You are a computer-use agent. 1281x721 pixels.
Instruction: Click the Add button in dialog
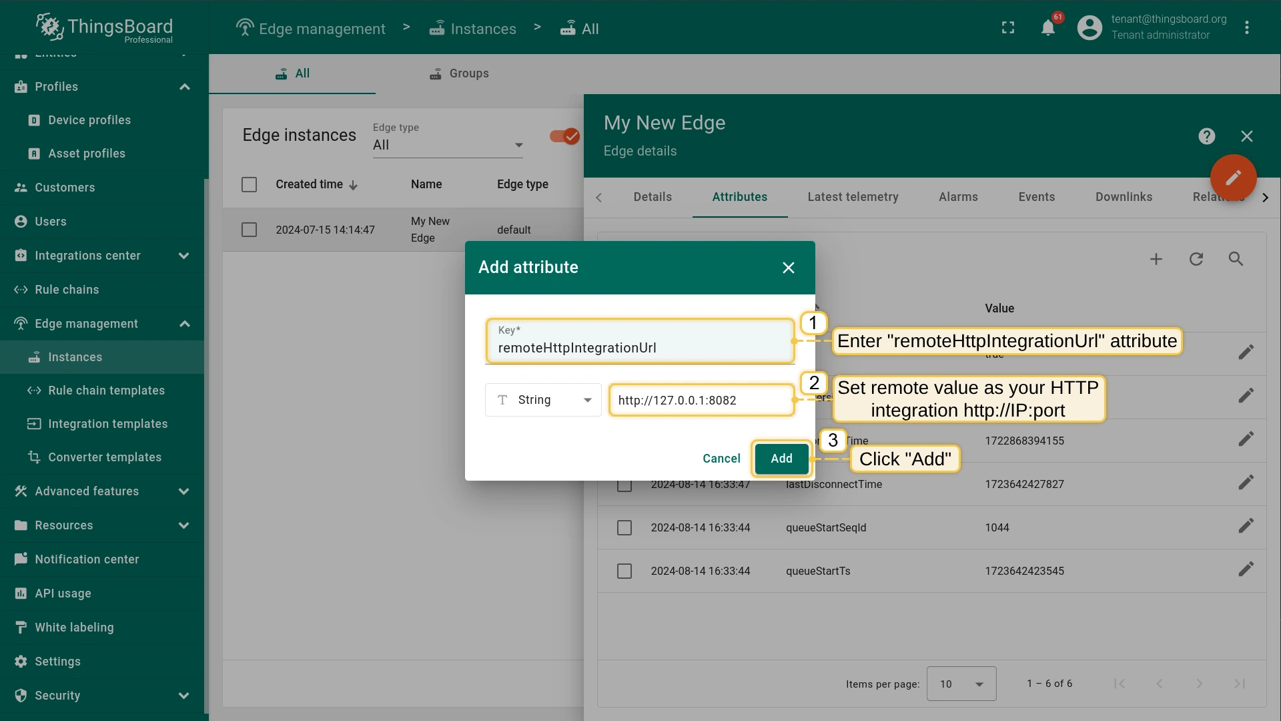click(781, 459)
